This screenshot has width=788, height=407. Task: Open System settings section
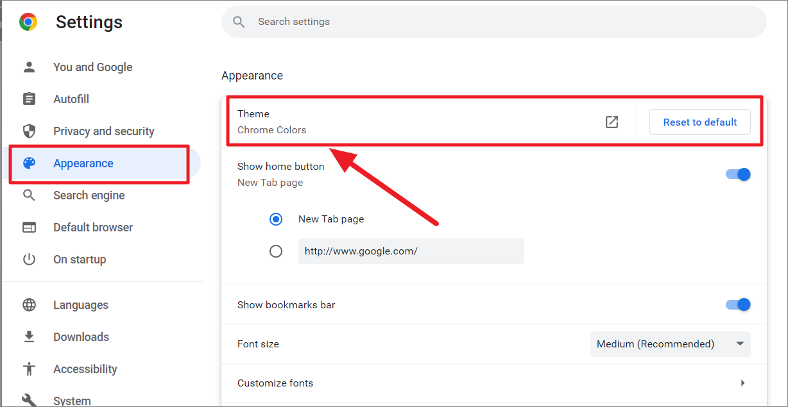(72, 401)
